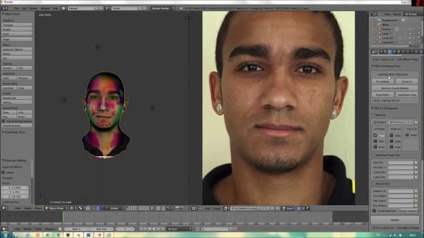
Task: Click the image name field in image editor header
Action: coord(243,208)
